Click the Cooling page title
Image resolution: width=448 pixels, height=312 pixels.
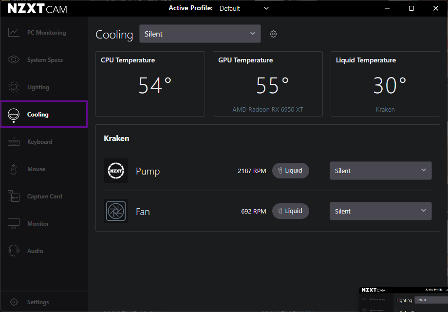(x=114, y=35)
